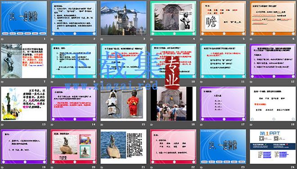Play transition using star icon under slide 18
The height and width of the screenshot is (169, 297).
point(251,125)
